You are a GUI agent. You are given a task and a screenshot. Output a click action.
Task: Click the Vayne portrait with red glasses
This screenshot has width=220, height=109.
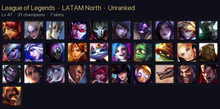pyautogui.click(x=77, y=30)
